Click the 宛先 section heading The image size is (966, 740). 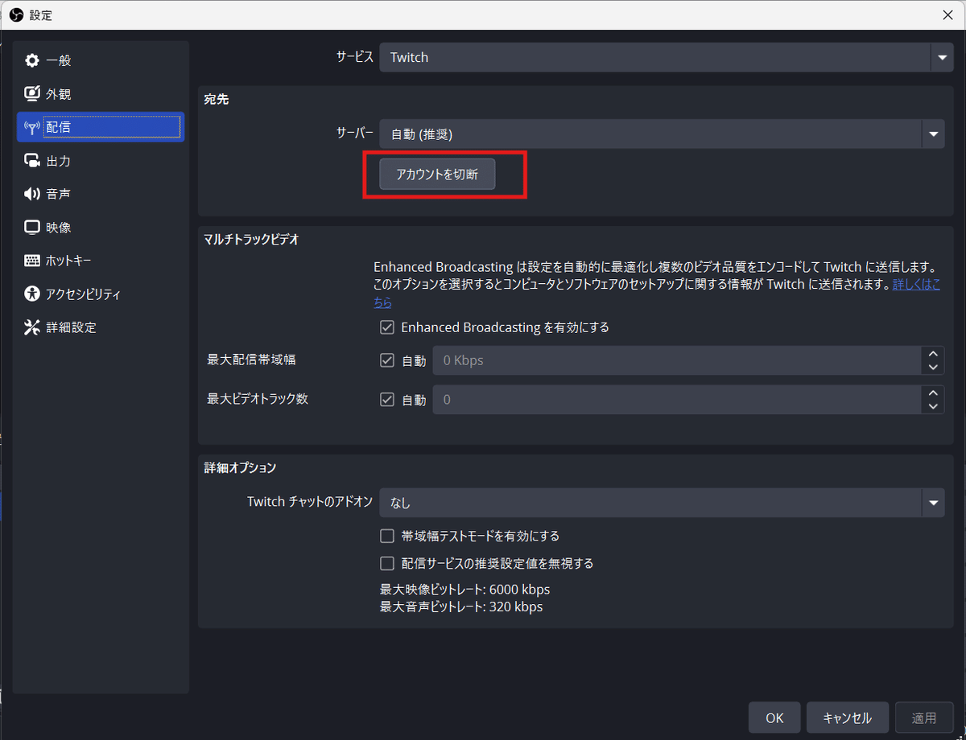point(217,99)
